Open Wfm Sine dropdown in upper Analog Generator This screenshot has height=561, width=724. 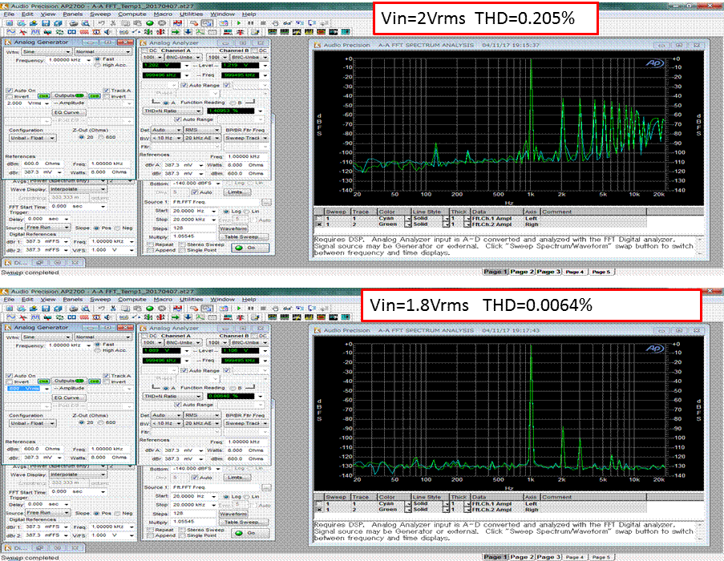(47, 51)
